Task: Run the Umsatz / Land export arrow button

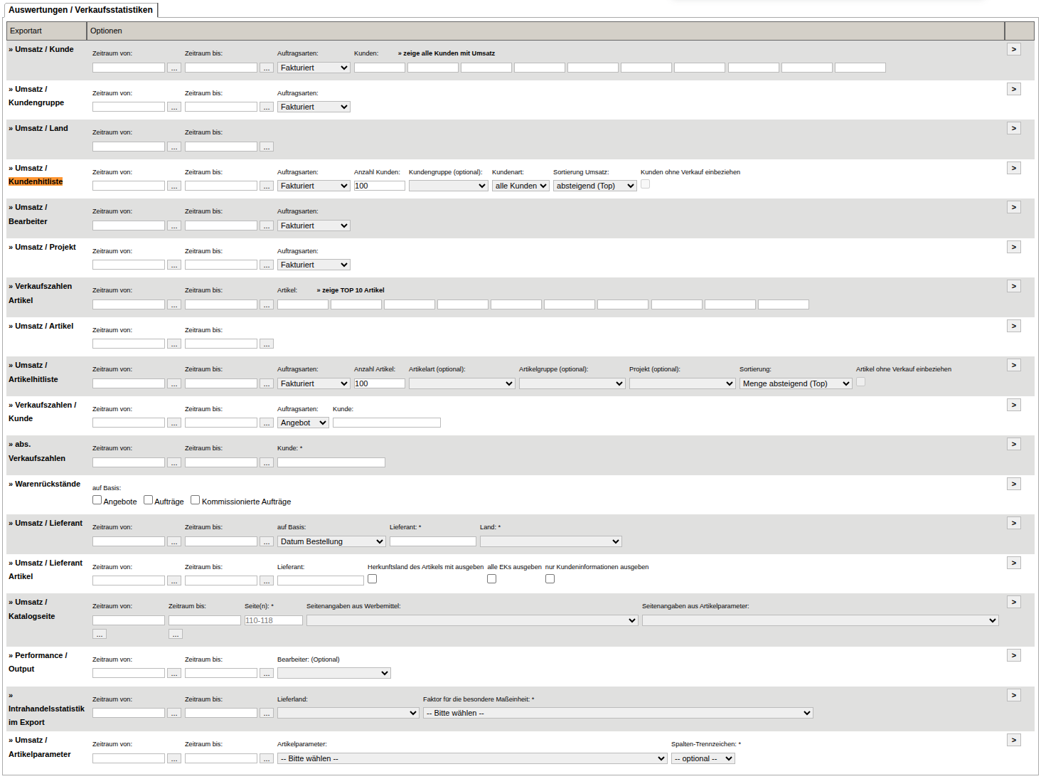Action: 1014,128
